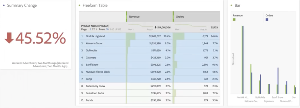Click the Normalized axis label in Bar chart
This screenshot has height=108, width=300.
pyautogui.click(x=233, y=59)
